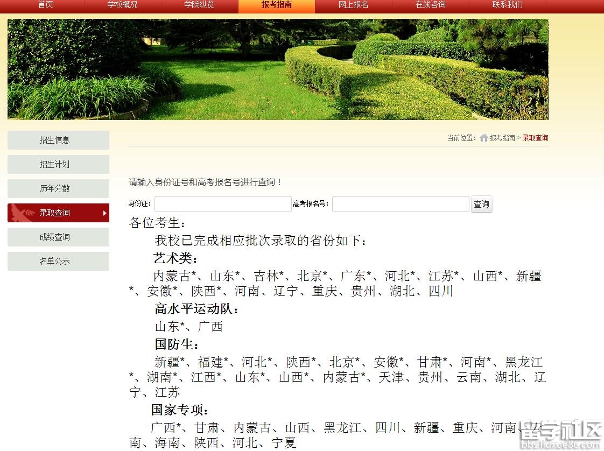
Task: Go to 学校概况 in the top navigation
Action: click(122, 5)
